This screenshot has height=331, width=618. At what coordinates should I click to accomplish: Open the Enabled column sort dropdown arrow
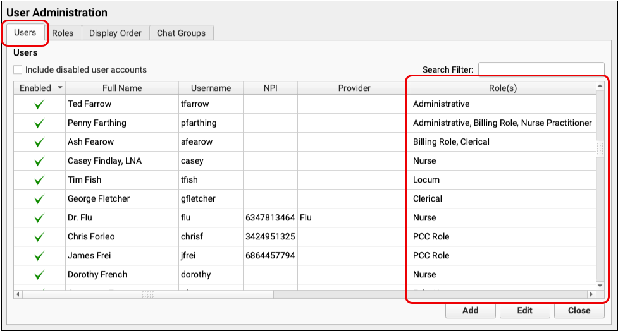tap(60, 88)
